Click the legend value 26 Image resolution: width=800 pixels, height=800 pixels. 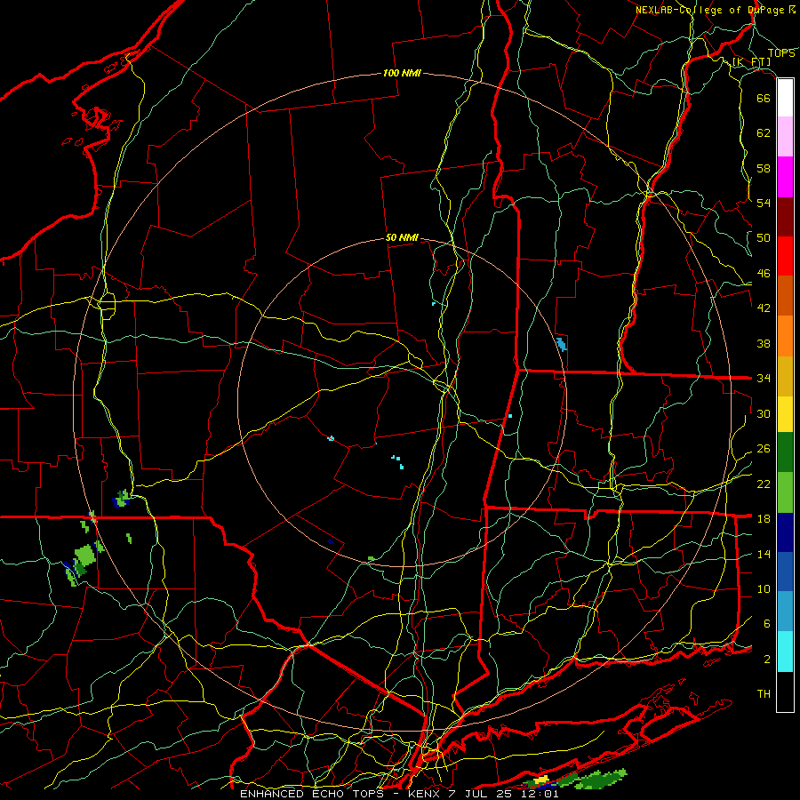(x=764, y=449)
